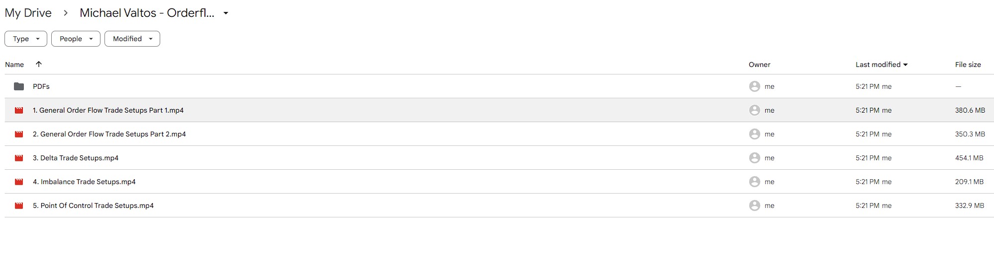Screen dimensions: 994x272
Task: Click owner avatar in Delta Trade Setups row
Action: [x=754, y=158]
